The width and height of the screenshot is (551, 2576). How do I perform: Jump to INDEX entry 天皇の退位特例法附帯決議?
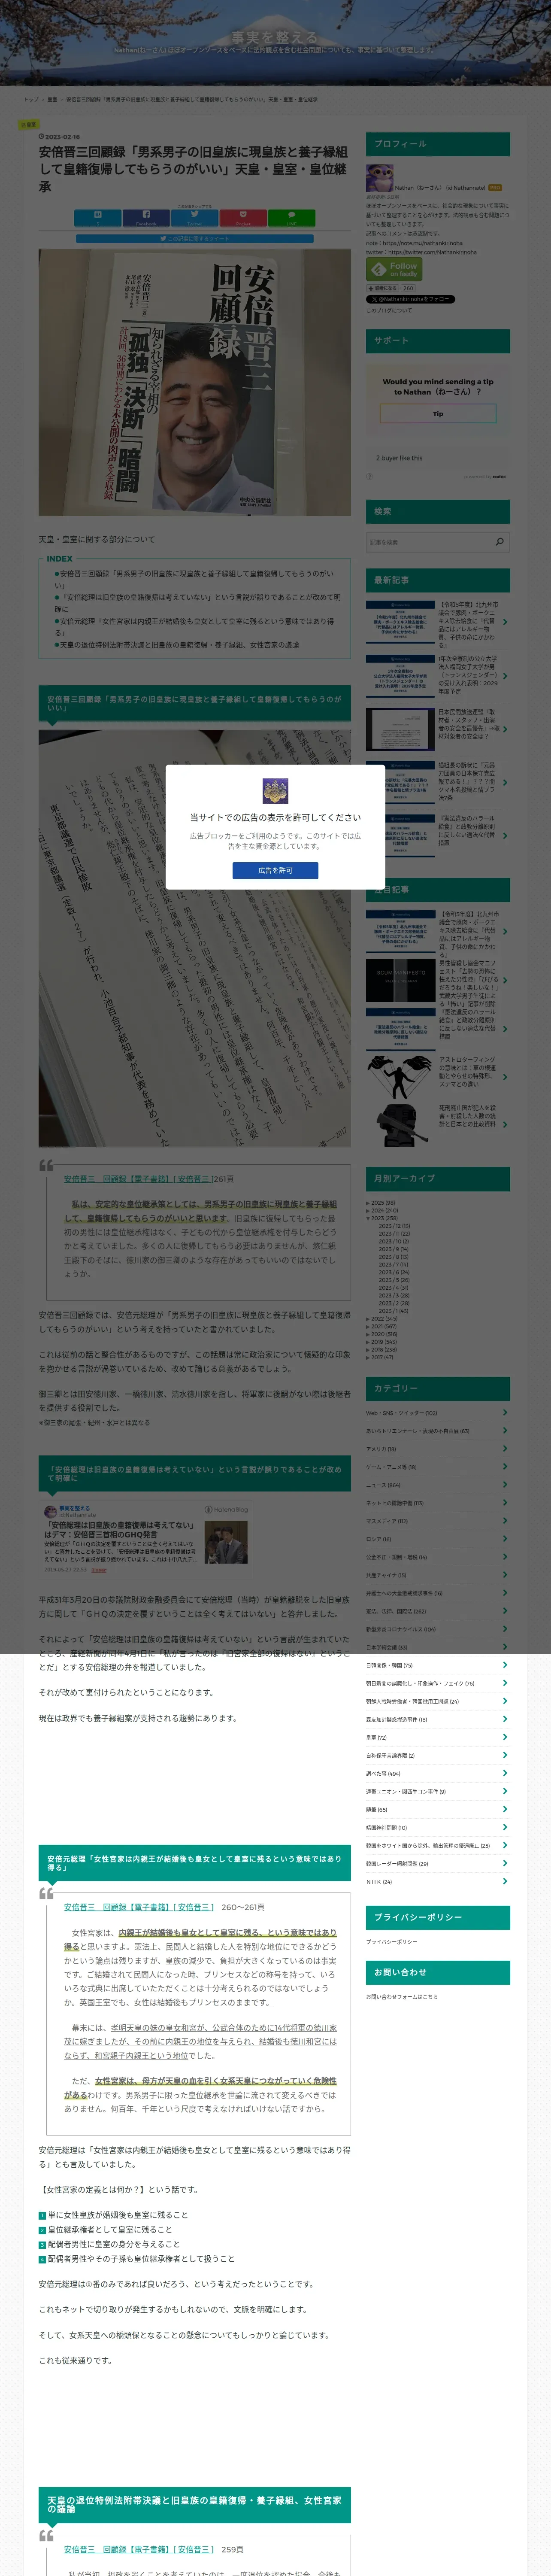(177, 644)
